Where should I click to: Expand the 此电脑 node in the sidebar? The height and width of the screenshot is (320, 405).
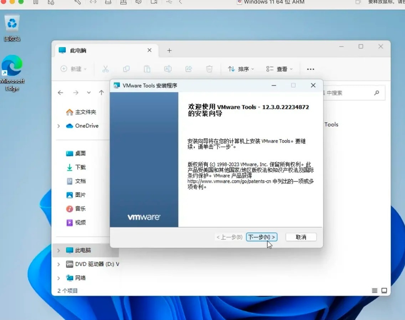(x=58, y=250)
